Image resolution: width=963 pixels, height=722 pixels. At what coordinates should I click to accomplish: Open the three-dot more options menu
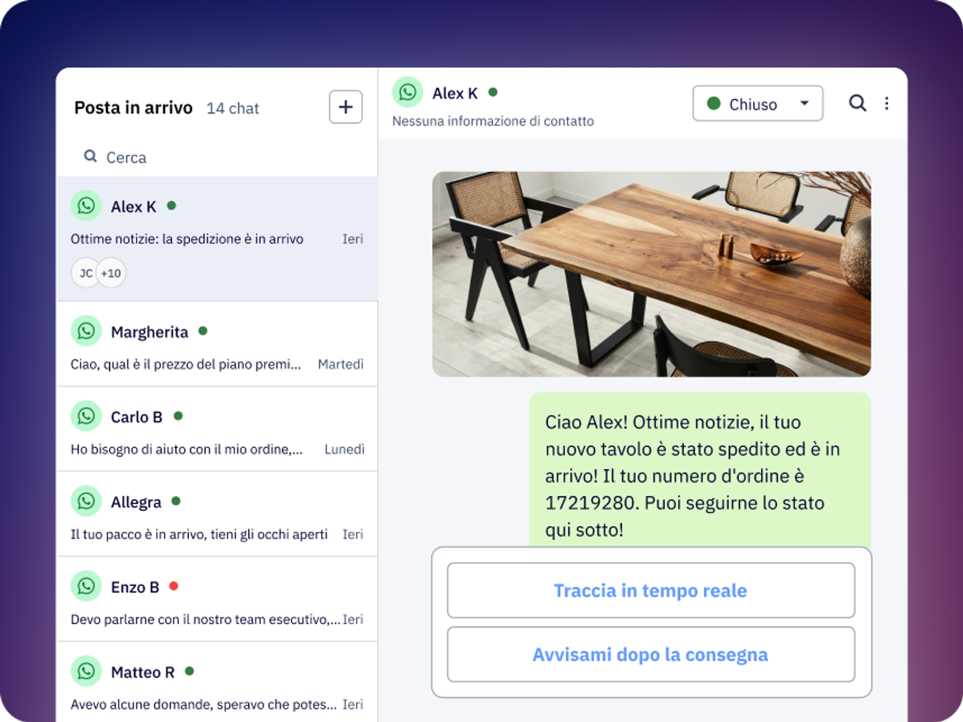(887, 103)
